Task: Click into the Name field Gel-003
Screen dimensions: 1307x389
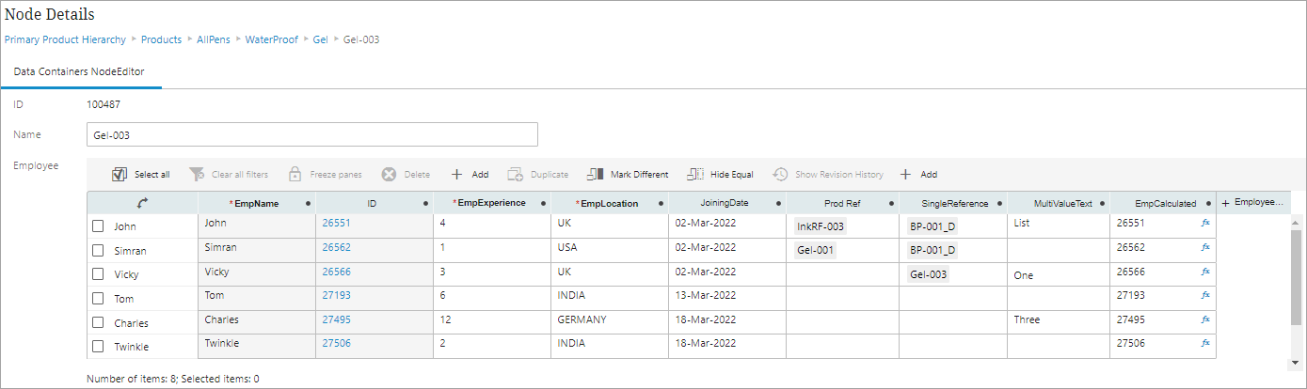Action: tap(311, 135)
